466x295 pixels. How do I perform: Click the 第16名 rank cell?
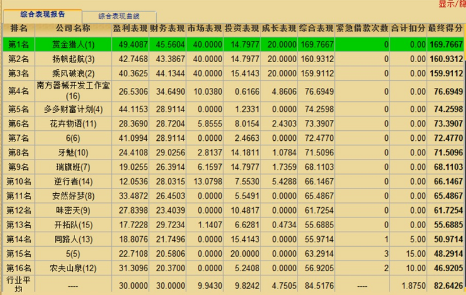pyautogui.click(x=19, y=268)
